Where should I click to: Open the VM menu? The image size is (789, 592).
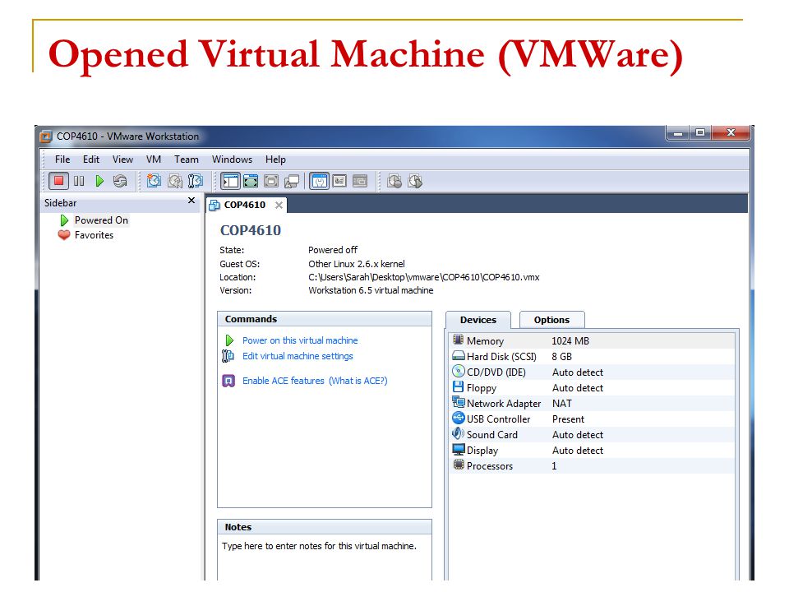pos(154,160)
